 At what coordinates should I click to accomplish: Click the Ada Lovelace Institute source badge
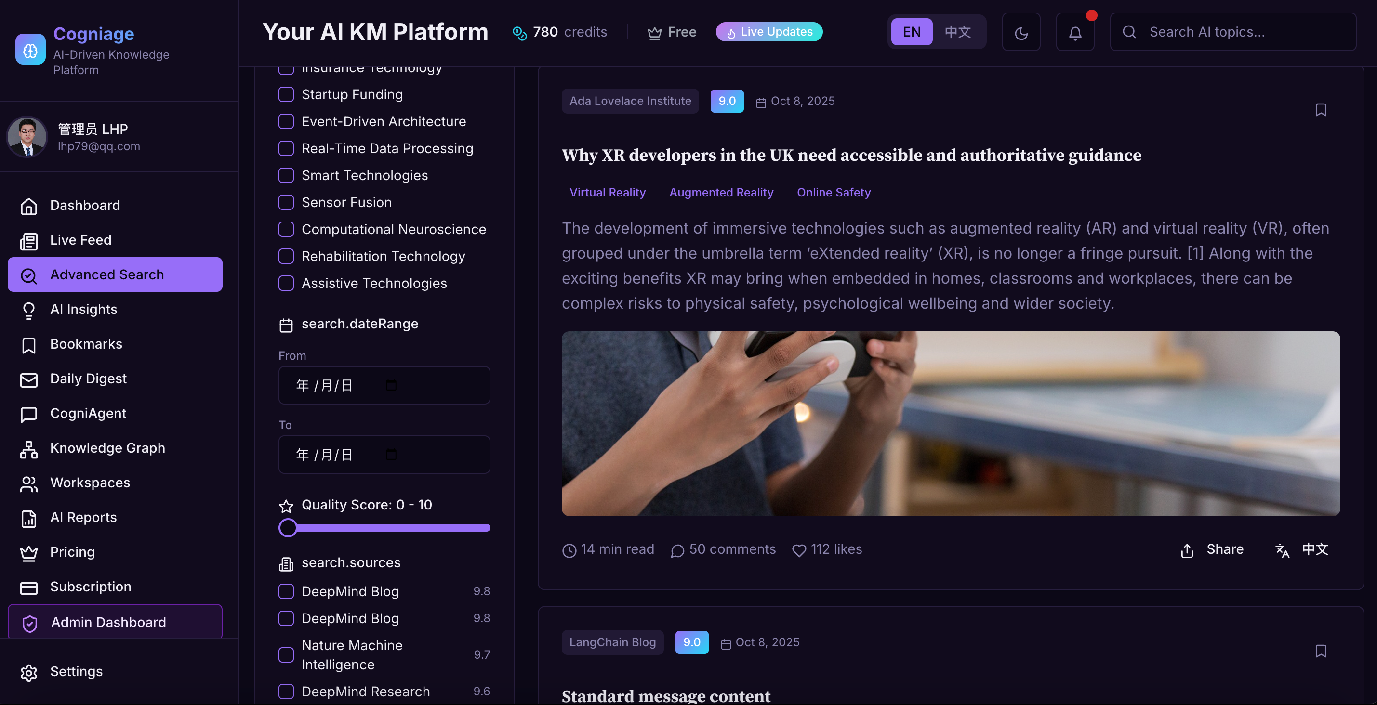(x=630, y=101)
